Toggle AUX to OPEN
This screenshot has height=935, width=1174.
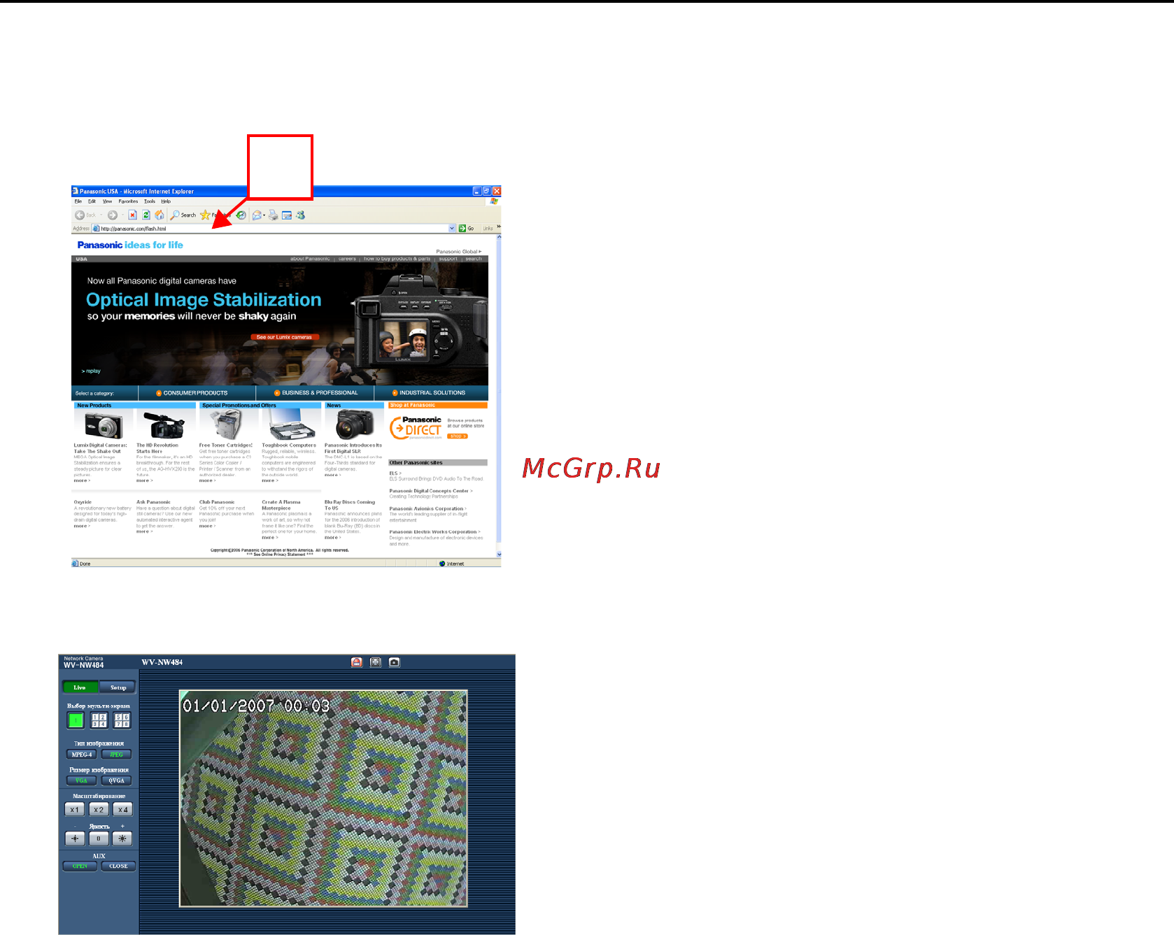point(80,866)
